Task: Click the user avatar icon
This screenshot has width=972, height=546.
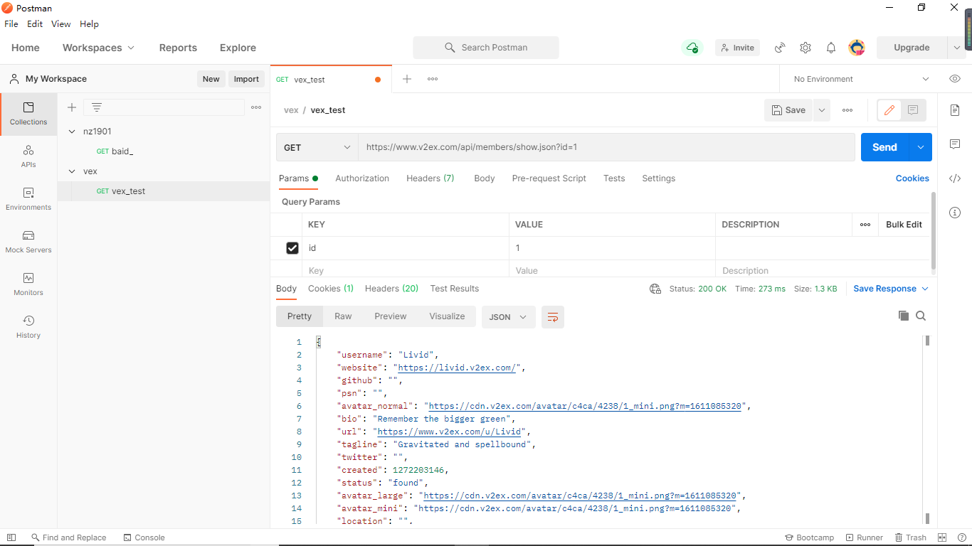Action: coord(857,48)
